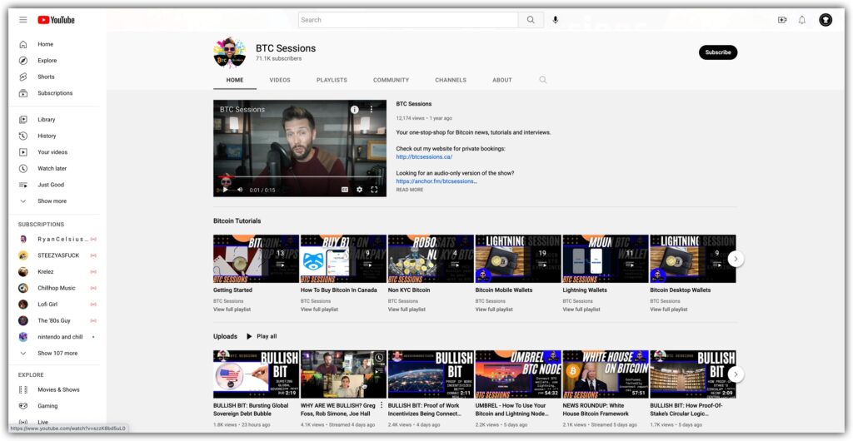Toggle subtitles on the featured video
This screenshot has height=441, width=853.
tap(344, 190)
